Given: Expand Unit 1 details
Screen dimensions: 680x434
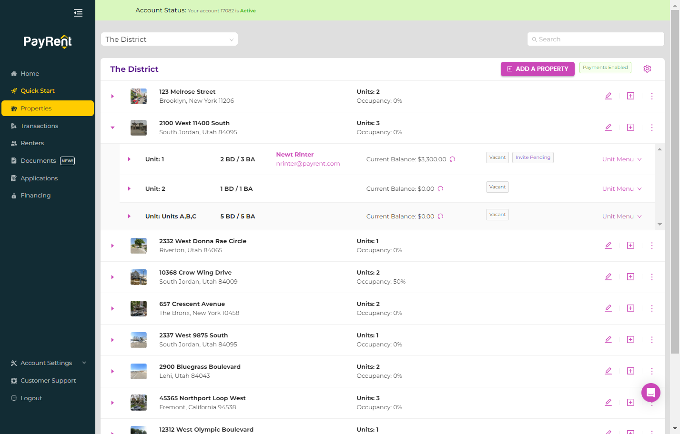Looking at the screenshot, I should (129, 159).
